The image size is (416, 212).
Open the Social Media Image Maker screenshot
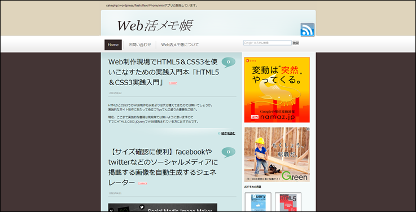[163, 207]
